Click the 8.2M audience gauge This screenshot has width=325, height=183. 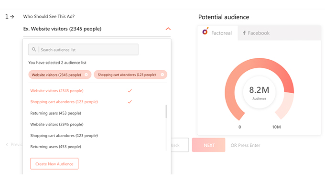pos(259,90)
